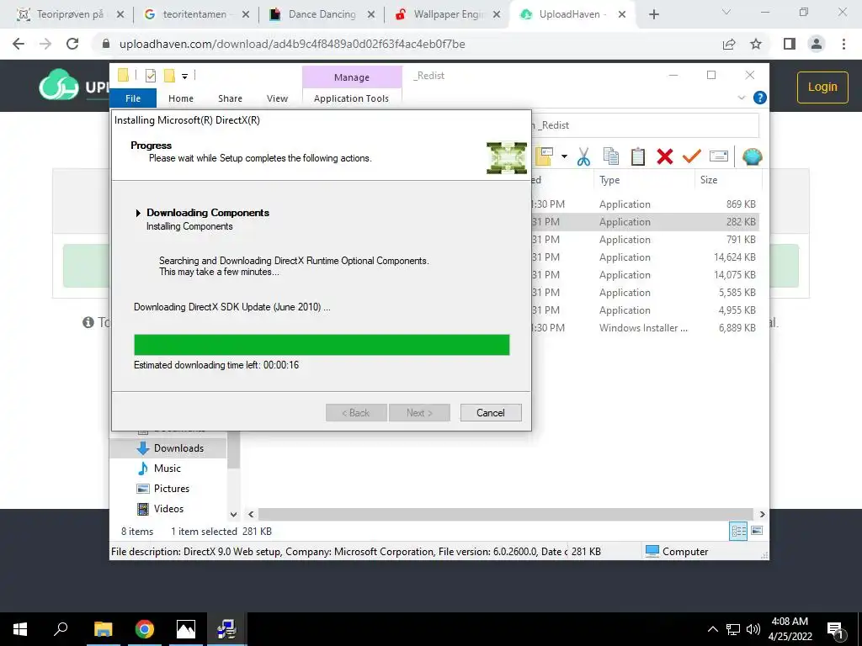Close the UploadHaven tab
This screenshot has width=862, height=646.
pyautogui.click(x=622, y=14)
